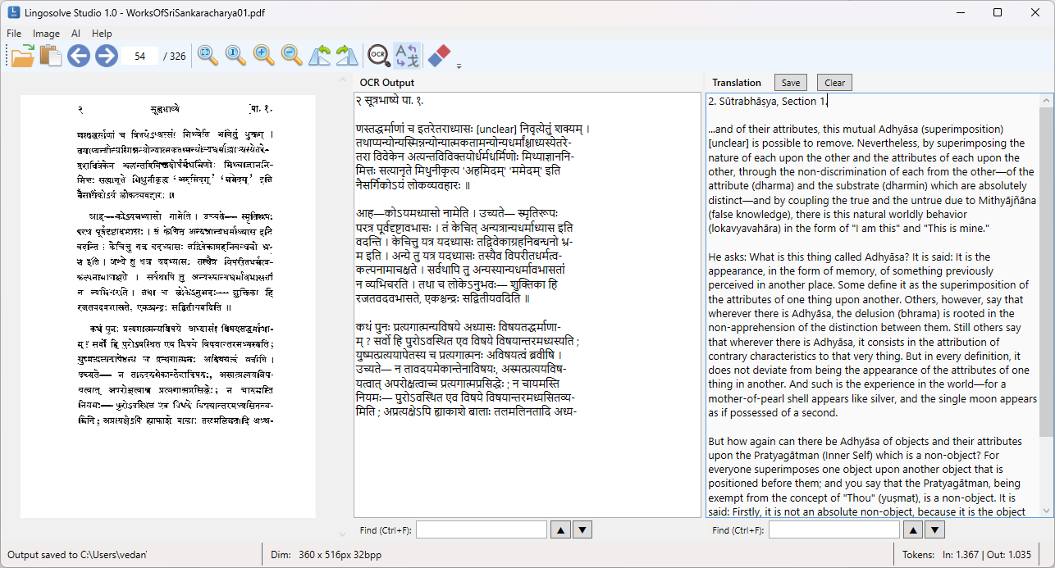This screenshot has width=1055, height=568.
Task: Find previous match in OCR Output
Action: 560,529
